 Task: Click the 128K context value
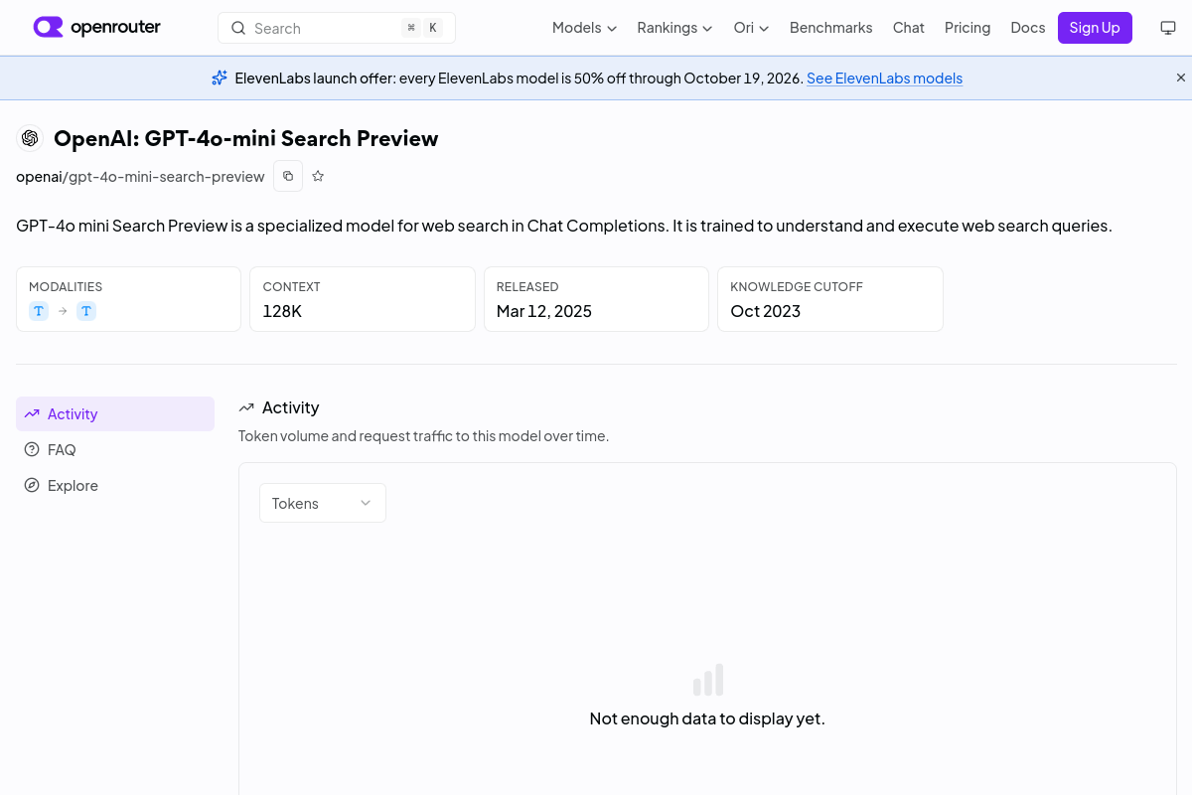pos(282,311)
